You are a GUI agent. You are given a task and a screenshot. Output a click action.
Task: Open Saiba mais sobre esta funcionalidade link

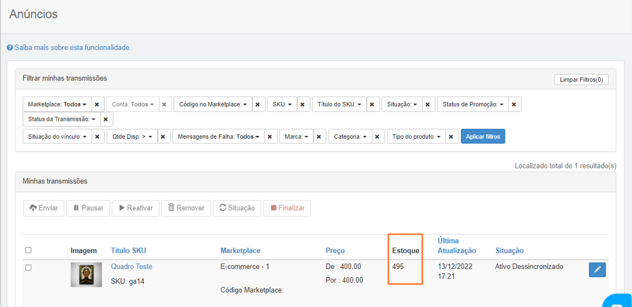tap(73, 47)
